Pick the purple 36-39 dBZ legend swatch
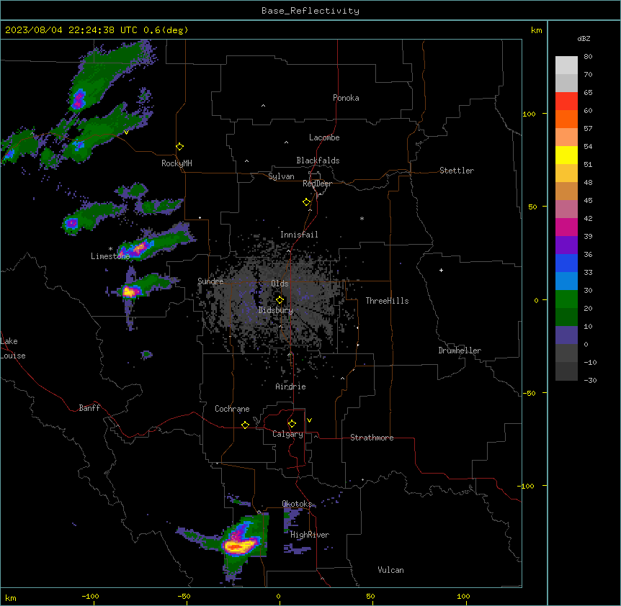 [x=566, y=245]
